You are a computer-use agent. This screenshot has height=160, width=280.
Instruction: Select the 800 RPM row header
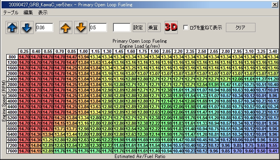(x=12, y=57)
